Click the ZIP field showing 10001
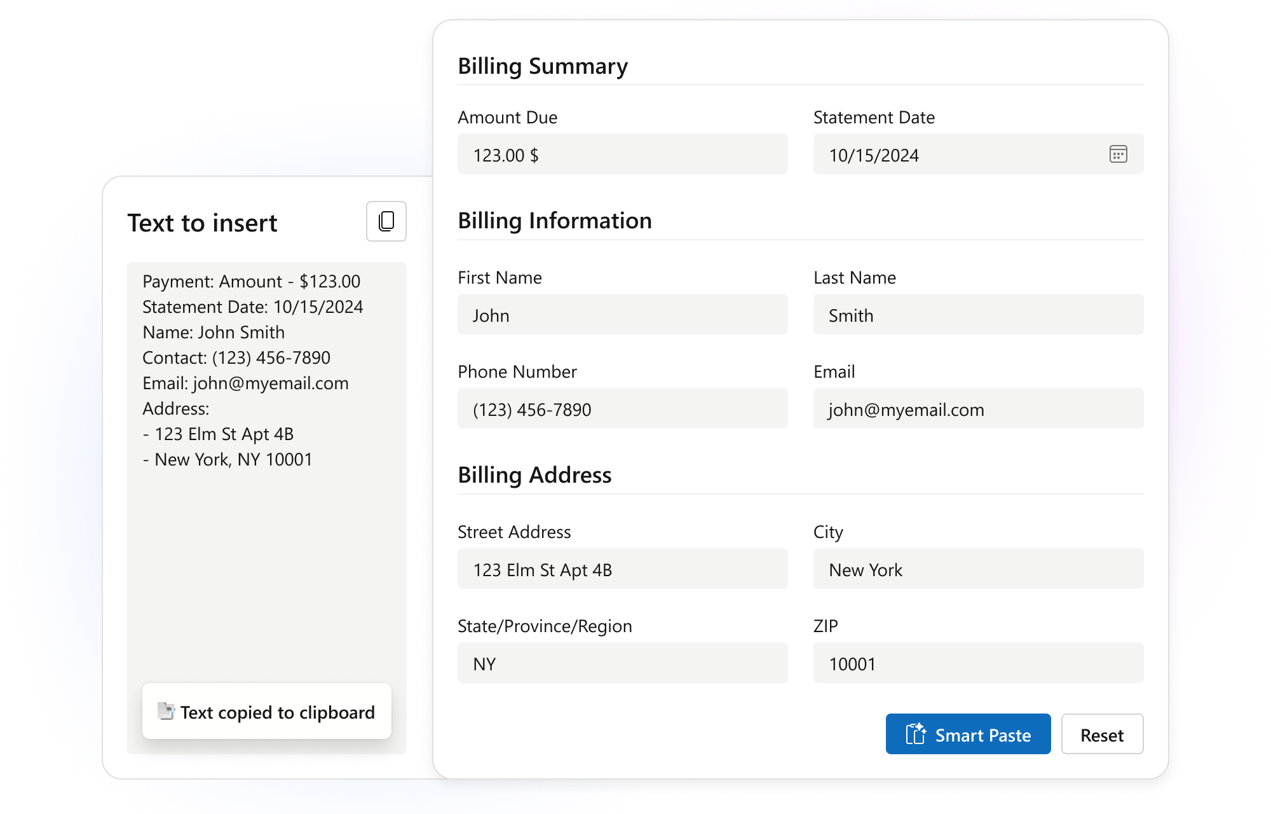Image resolution: width=1271 pixels, height=814 pixels. (x=977, y=663)
